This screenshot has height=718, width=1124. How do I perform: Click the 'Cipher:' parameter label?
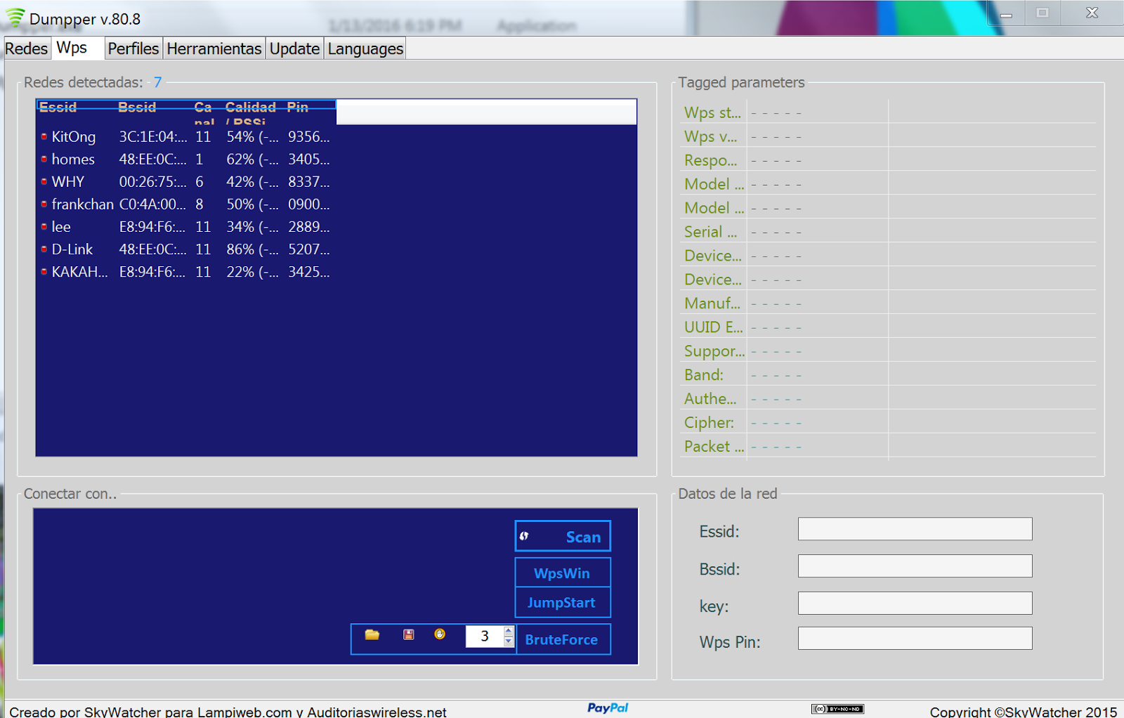[710, 423]
